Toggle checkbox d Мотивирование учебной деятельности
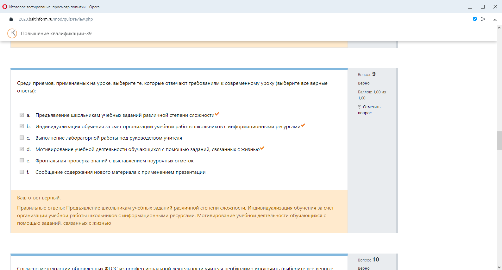The width and height of the screenshot is (502, 270). coord(22,149)
